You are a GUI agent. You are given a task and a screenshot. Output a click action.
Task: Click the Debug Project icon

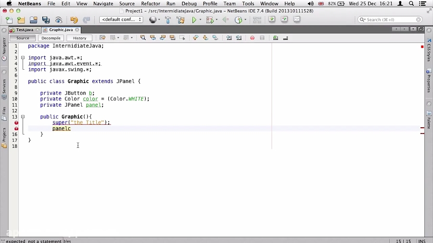tap(210, 20)
